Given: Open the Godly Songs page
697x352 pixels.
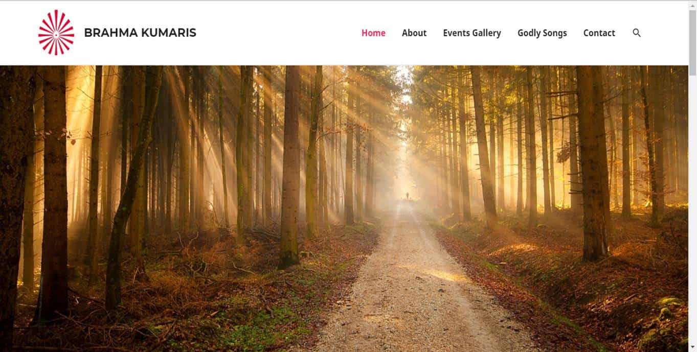Looking at the screenshot, I should 542,33.
